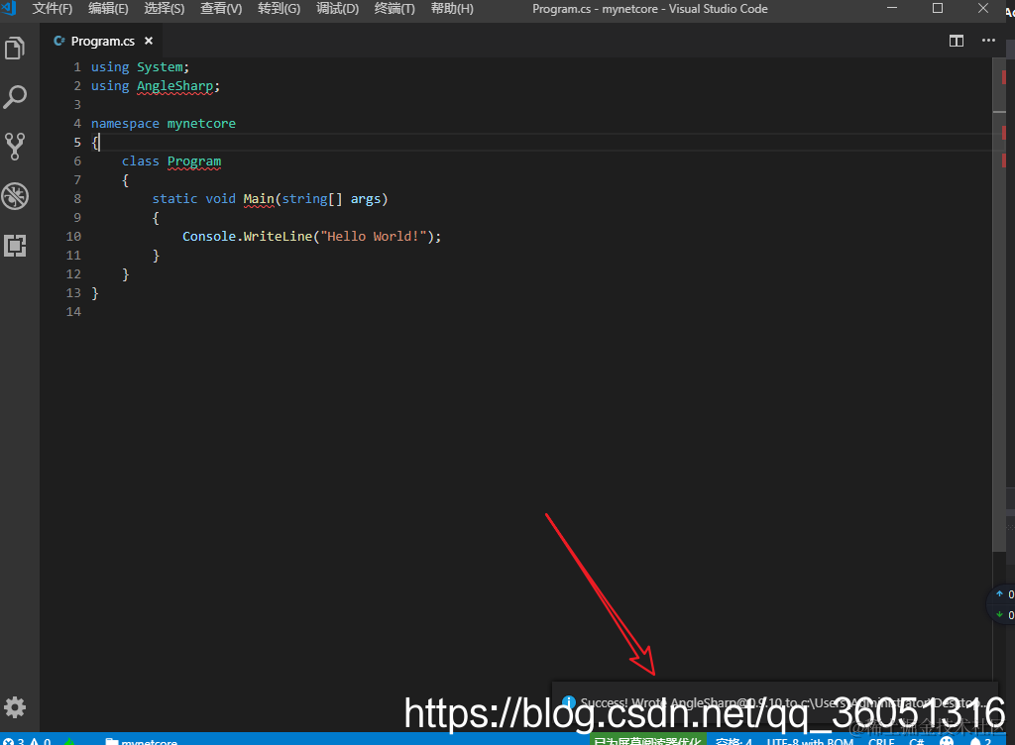The width and height of the screenshot is (1015, 745).
Task: Click Console.WriteLine on line 10
Action: click(x=247, y=236)
